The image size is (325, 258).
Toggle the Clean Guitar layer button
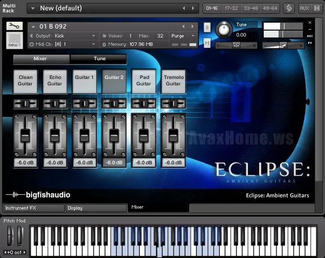[x=25, y=81]
